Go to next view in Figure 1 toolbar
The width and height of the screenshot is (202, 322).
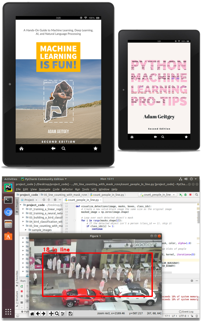point(43,314)
